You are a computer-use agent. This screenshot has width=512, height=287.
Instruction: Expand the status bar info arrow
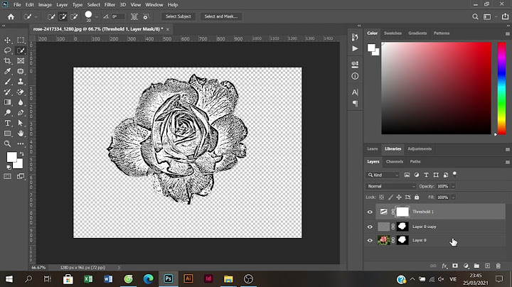[119, 267]
